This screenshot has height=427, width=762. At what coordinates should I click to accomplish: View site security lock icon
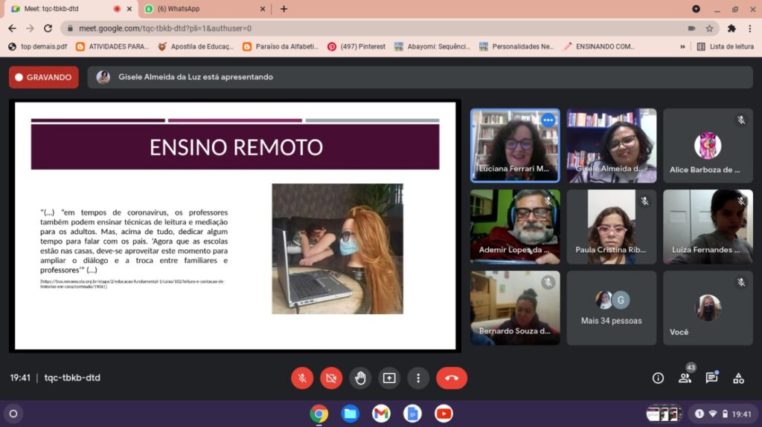70,28
